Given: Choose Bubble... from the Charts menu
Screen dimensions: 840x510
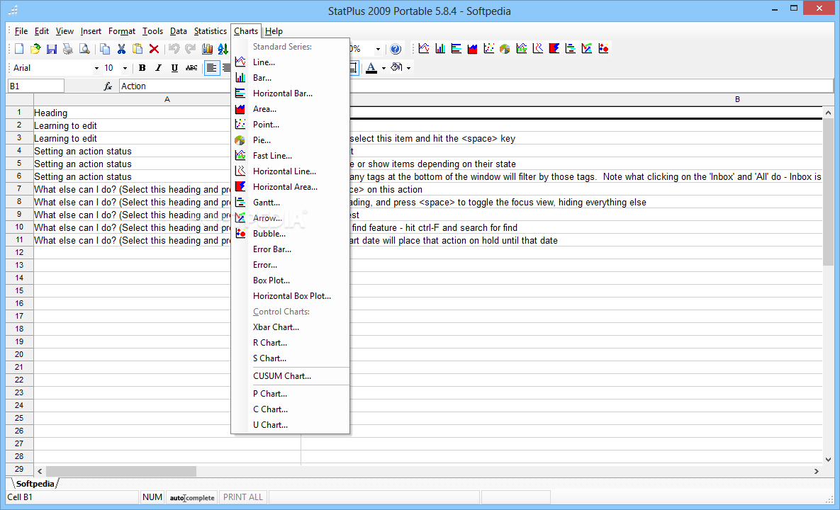Looking at the screenshot, I should point(291,234).
